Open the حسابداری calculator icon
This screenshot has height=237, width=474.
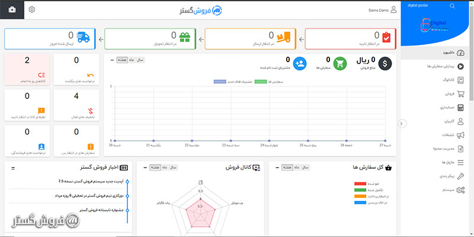pos(460,108)
